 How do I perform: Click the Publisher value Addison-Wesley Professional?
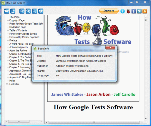click(x=72, y=66)
